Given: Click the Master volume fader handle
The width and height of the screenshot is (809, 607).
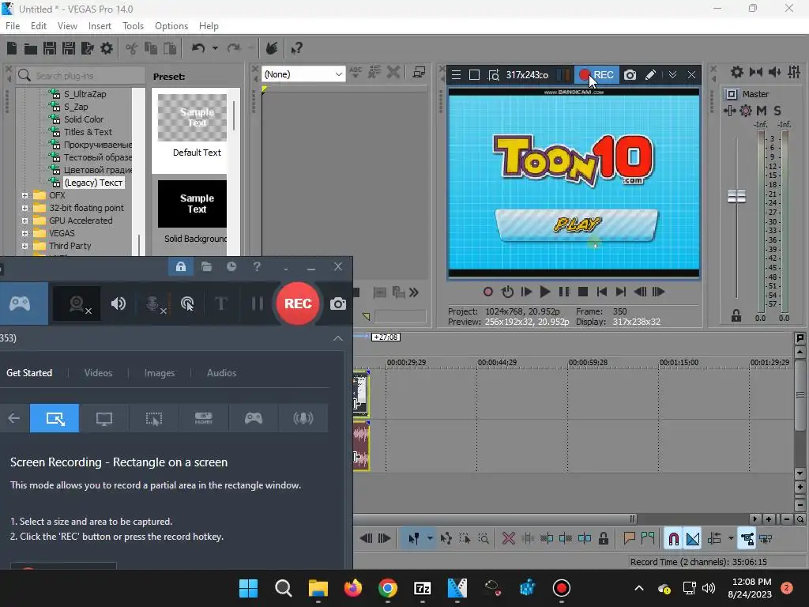Looking at the screenshot, I should 736,196.
